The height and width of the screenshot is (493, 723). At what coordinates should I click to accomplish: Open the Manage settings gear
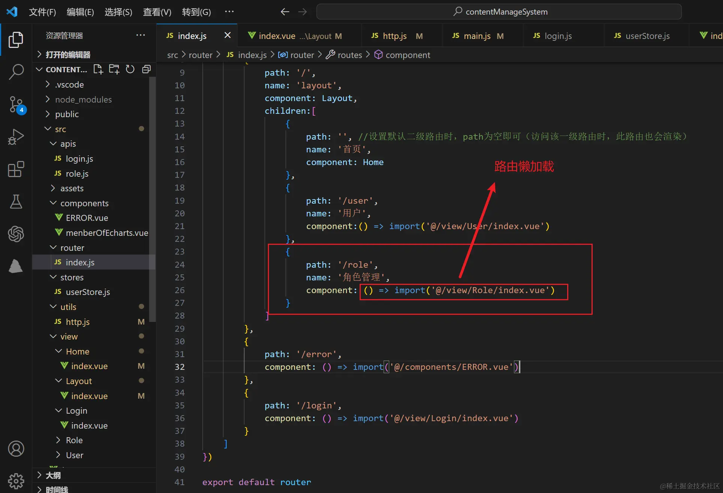click(x=16, y=481)
